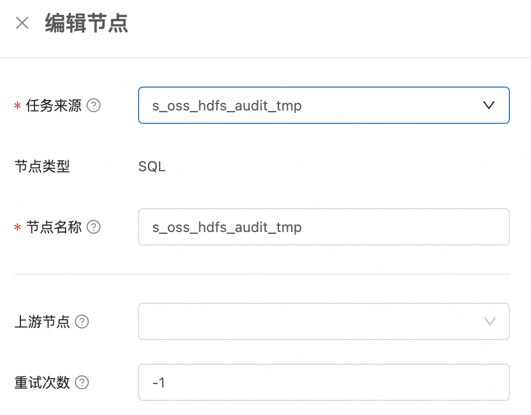Click the chevron on 任务来源 selector

pos(489,106)
